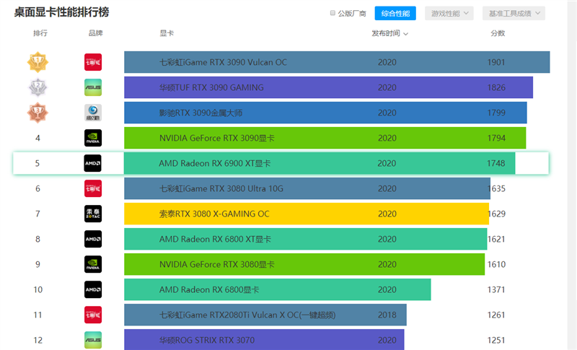Viewport: 577px width, 350px height.
Task: Click AMD logo beside Radeon RX 6900 XT
Action: click(x=92, y=163)
